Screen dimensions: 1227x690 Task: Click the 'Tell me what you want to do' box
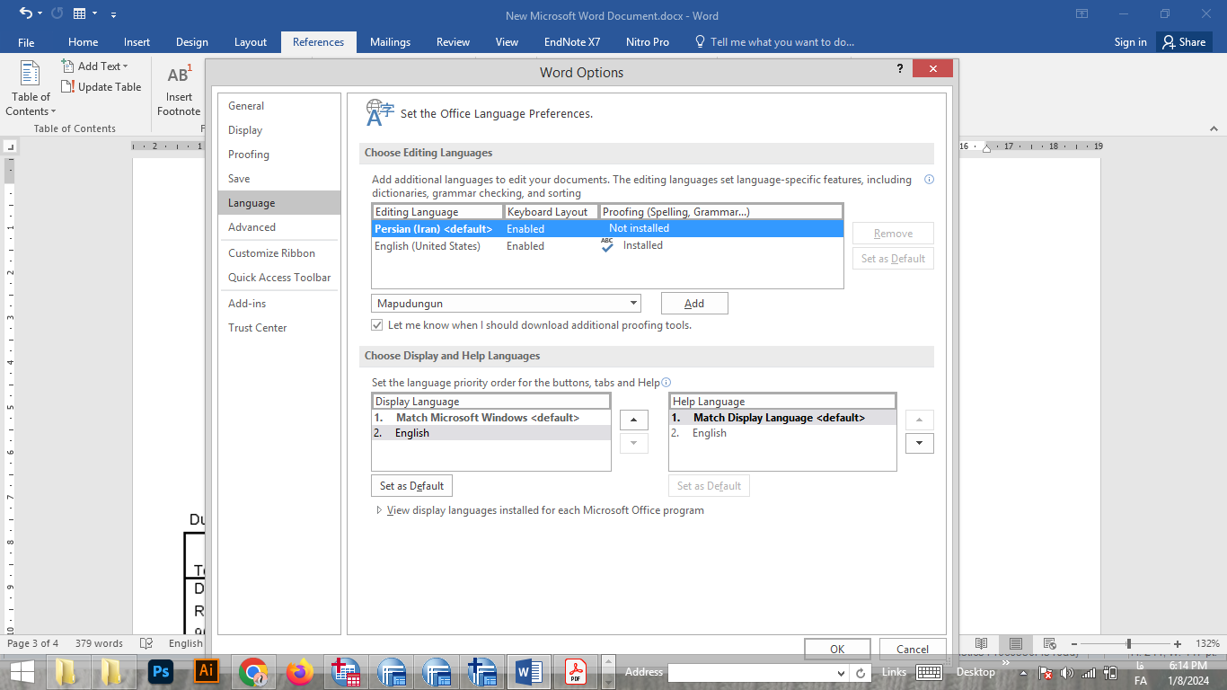tap(782, 42)
